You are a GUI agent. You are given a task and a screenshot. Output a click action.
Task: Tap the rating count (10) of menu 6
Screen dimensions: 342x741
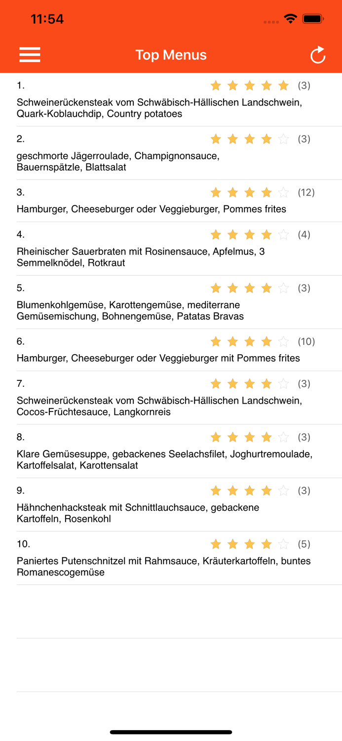point(305,341)
